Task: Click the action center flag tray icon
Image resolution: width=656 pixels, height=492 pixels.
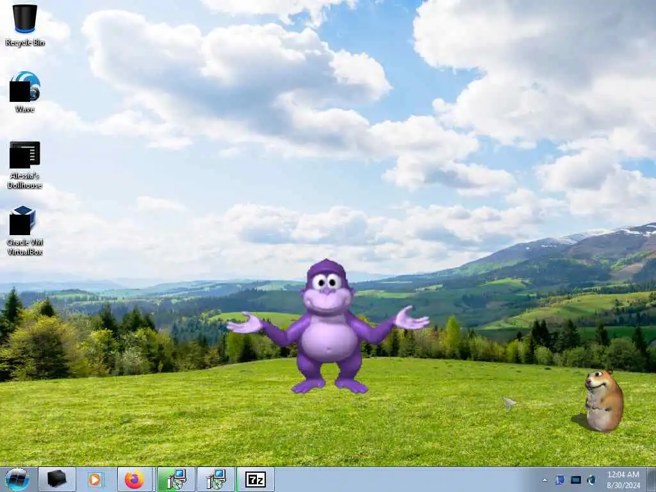Action: click(560, 480)
